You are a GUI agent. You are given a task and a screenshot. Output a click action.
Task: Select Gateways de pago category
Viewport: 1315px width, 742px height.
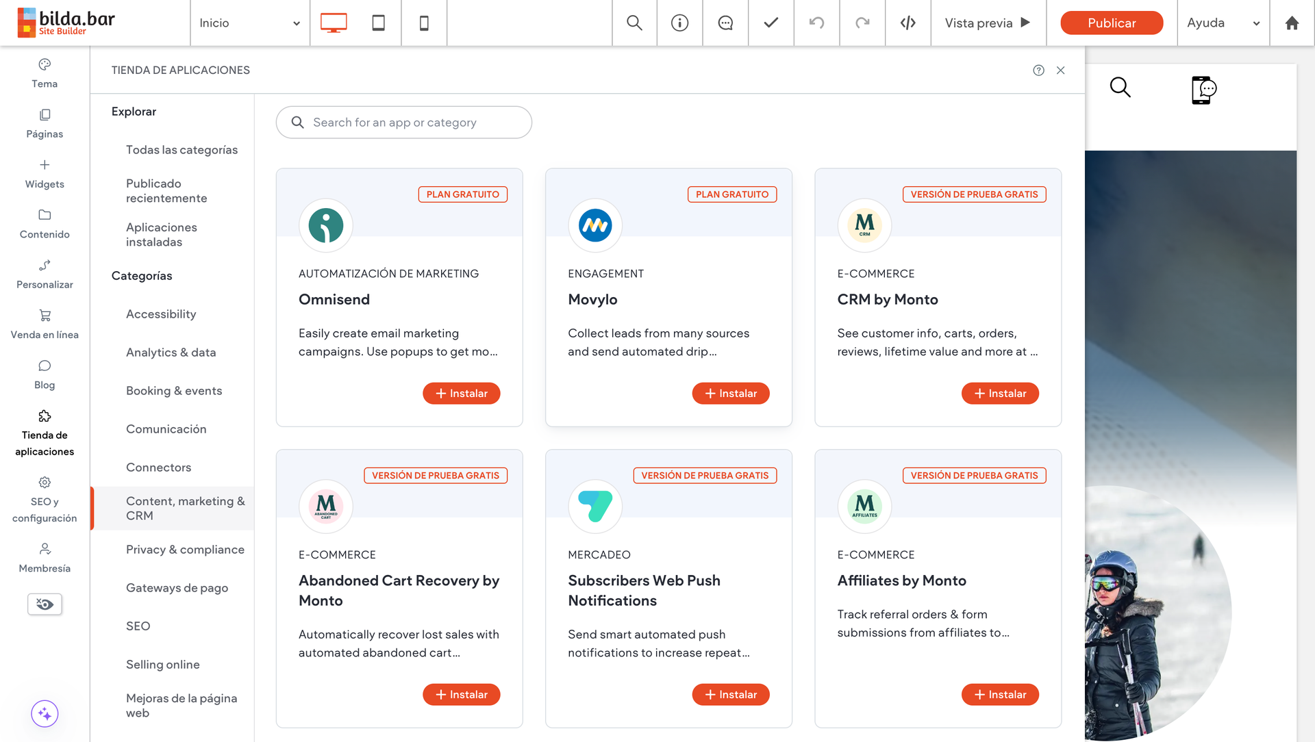click(x=177, y=587)
